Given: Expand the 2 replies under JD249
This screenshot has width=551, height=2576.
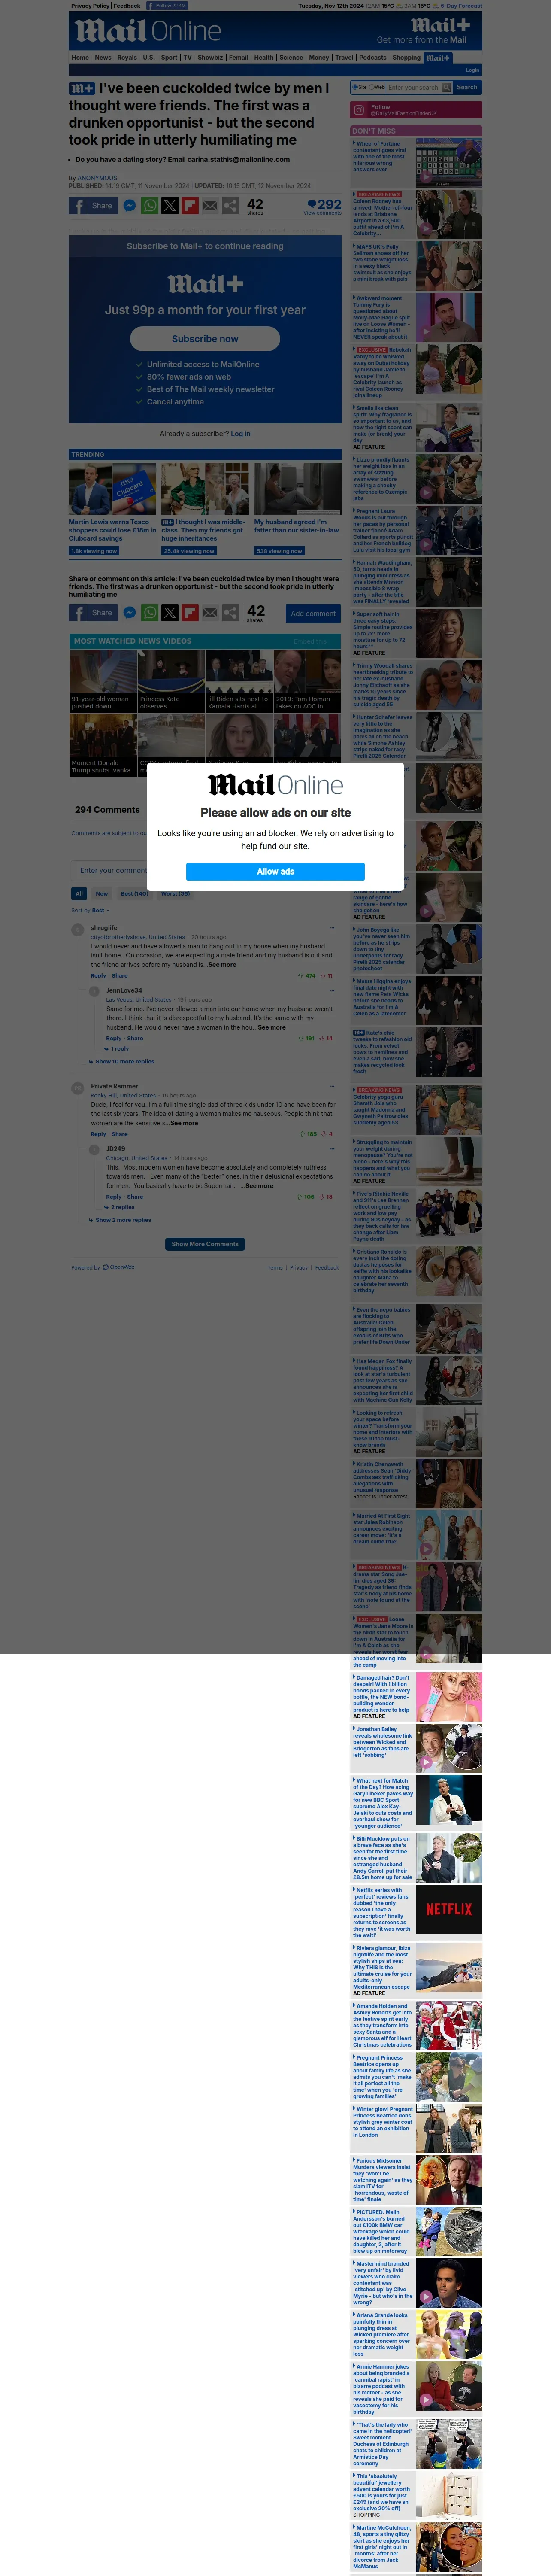Looking at the screenshot, I should click(x=121, y=1207).
